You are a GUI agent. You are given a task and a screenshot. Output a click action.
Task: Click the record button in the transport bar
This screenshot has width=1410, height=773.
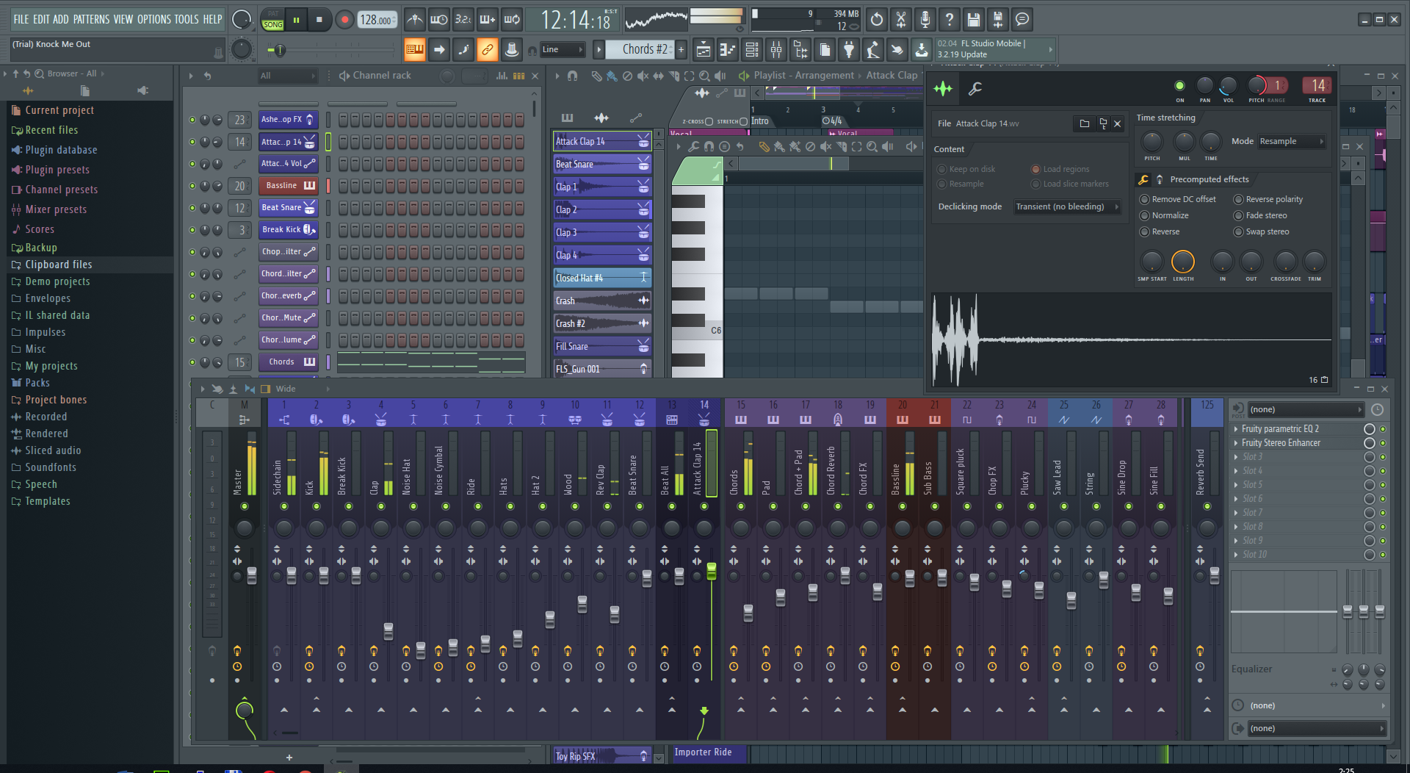coord(344,20)
